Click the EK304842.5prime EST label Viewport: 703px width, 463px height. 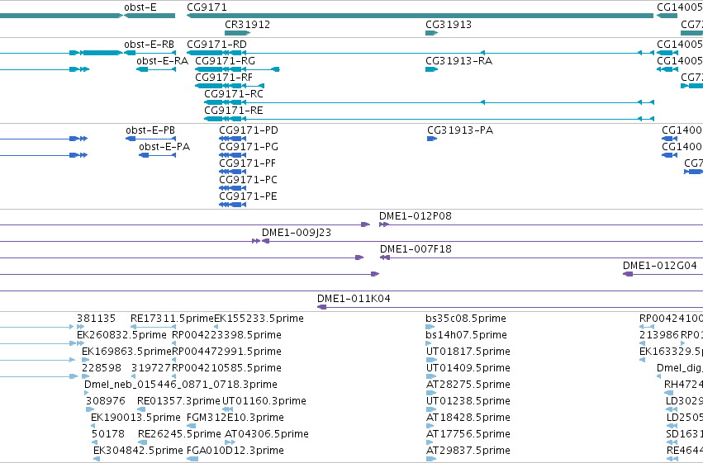138,451
